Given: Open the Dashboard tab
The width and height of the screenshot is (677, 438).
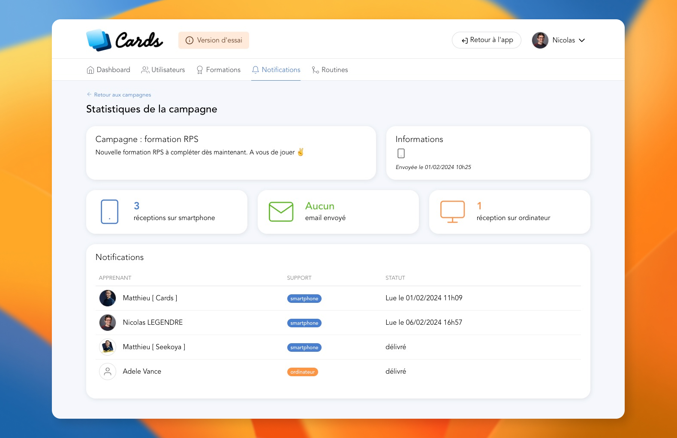Looking at the screenshot, I should click(108, 70).
